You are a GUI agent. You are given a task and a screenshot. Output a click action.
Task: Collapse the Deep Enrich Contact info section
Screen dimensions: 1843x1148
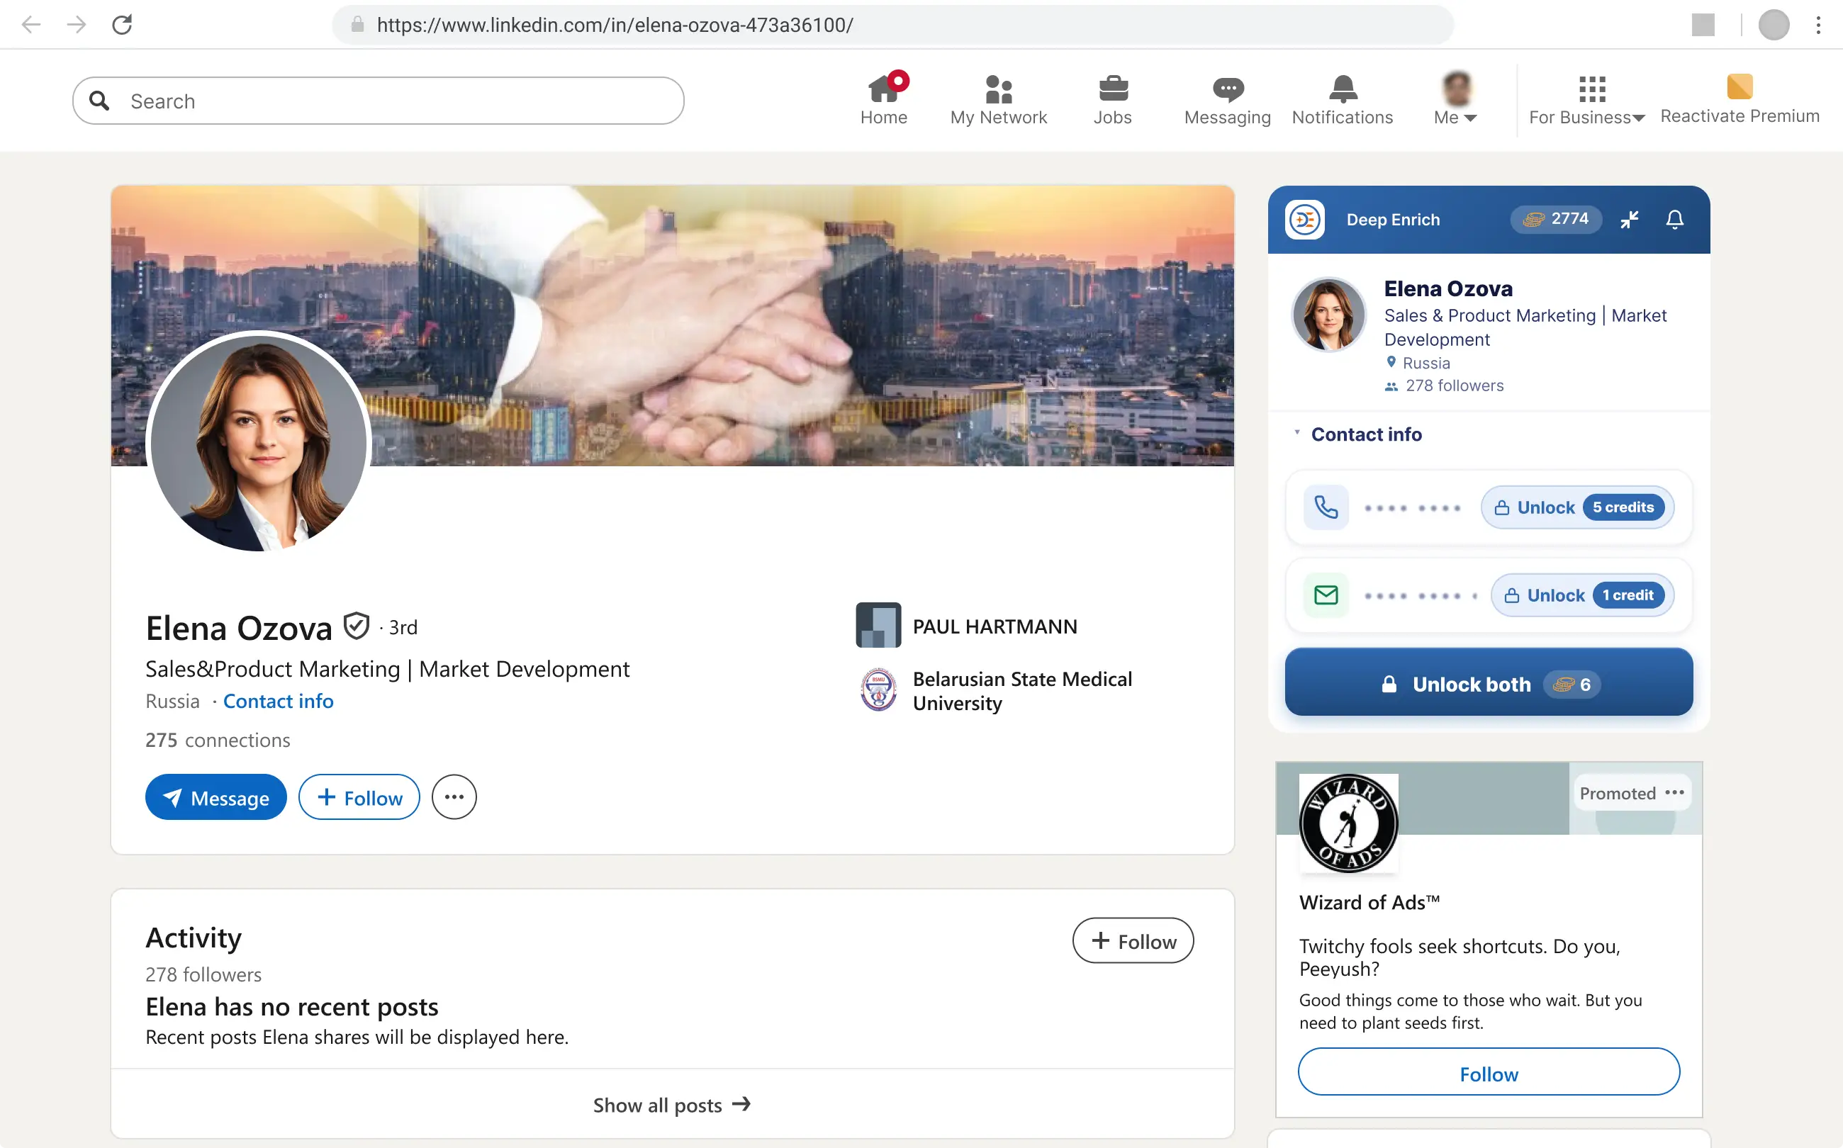(x=1357, y=434)
